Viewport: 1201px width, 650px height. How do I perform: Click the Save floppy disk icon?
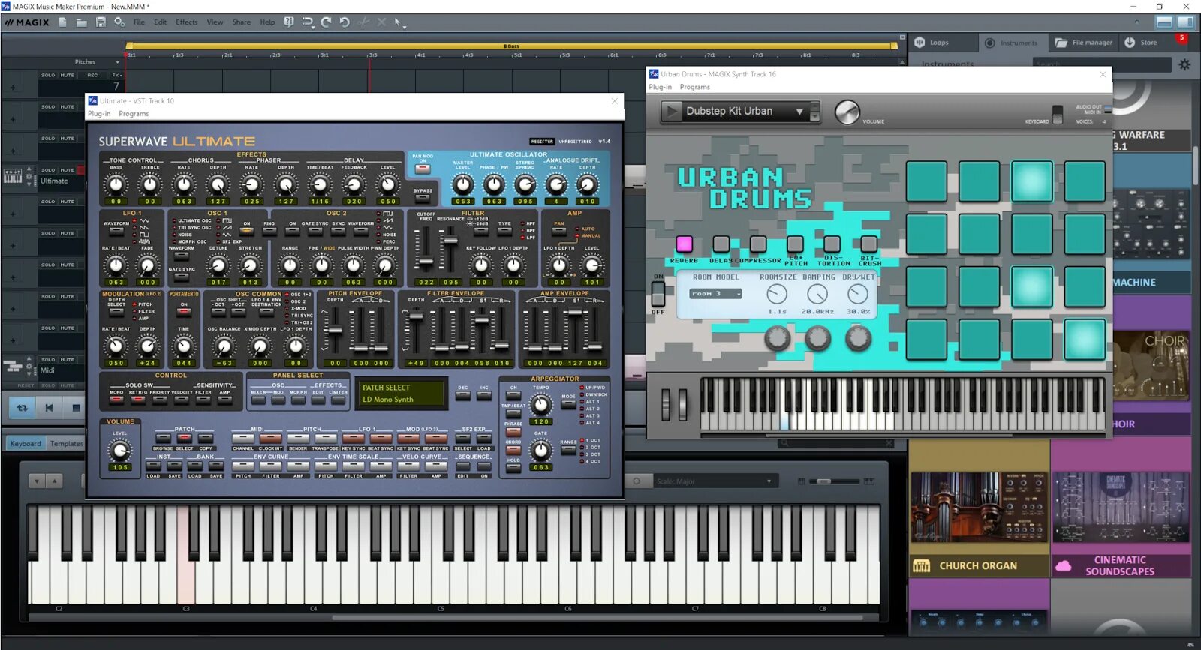[101, 22]
